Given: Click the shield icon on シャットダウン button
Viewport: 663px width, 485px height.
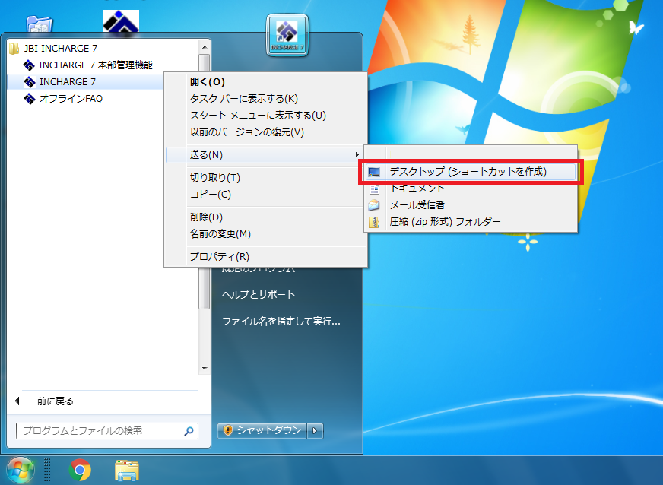Looking at the screenshot, I should [x=228, y=430].
